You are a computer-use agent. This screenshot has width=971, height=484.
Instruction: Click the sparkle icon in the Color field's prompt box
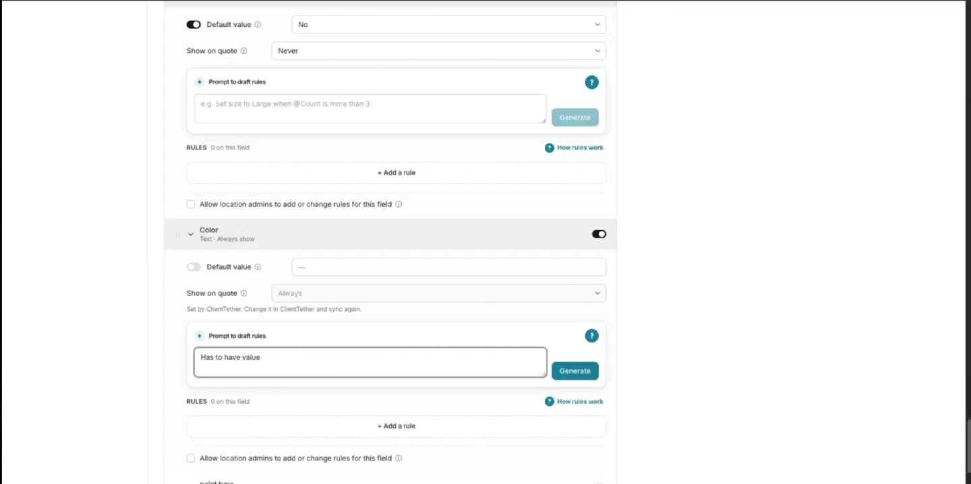coord(200,336)
